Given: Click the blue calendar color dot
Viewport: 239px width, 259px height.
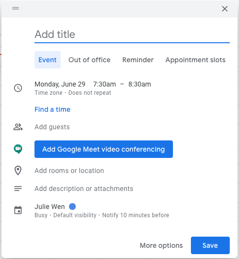Looking at the screenshot, I should [x=72, y=207].
